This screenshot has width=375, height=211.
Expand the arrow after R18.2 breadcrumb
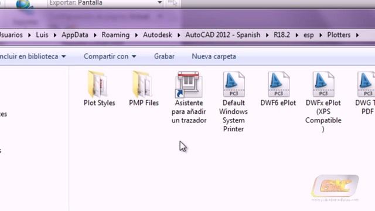click(x=297, y=35)
